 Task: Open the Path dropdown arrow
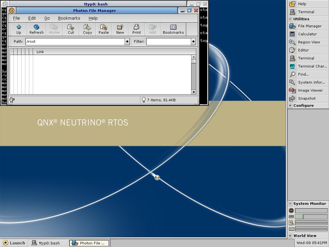click(127, 41)
